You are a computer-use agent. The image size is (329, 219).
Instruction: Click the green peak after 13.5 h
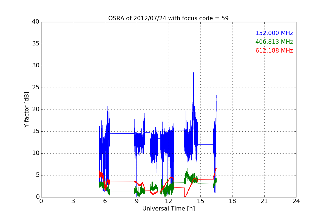[188, 169]
